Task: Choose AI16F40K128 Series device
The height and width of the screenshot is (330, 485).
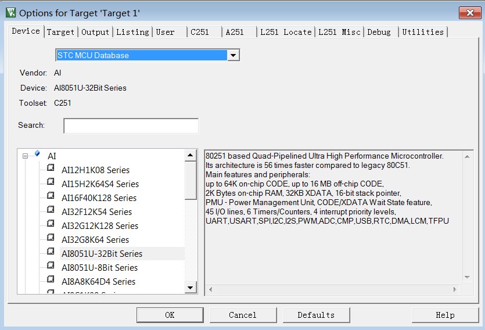Action: tap(99, 198)
